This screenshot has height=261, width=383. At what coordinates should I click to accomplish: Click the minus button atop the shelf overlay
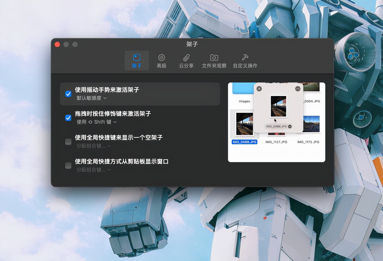(297, 88)
